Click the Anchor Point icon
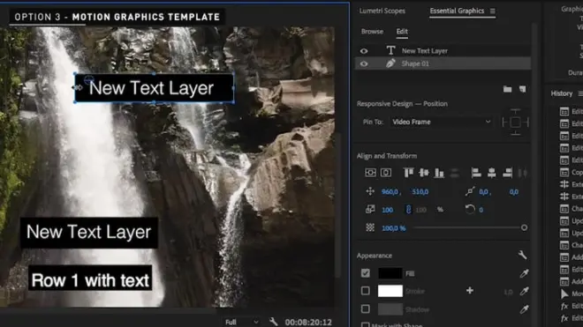Viewport: 583px width, 327px height. coord(470,191)
